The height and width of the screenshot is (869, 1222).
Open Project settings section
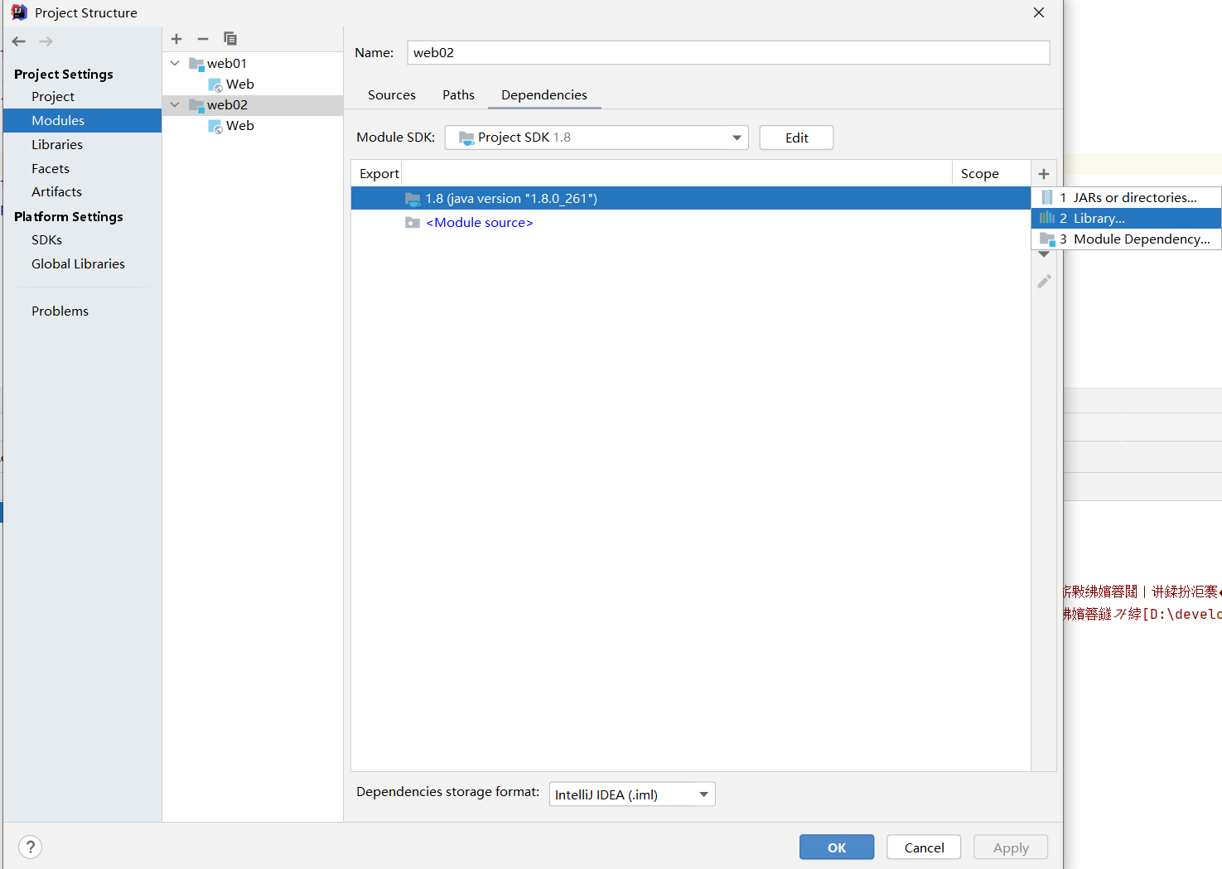(x=53, y=97)
